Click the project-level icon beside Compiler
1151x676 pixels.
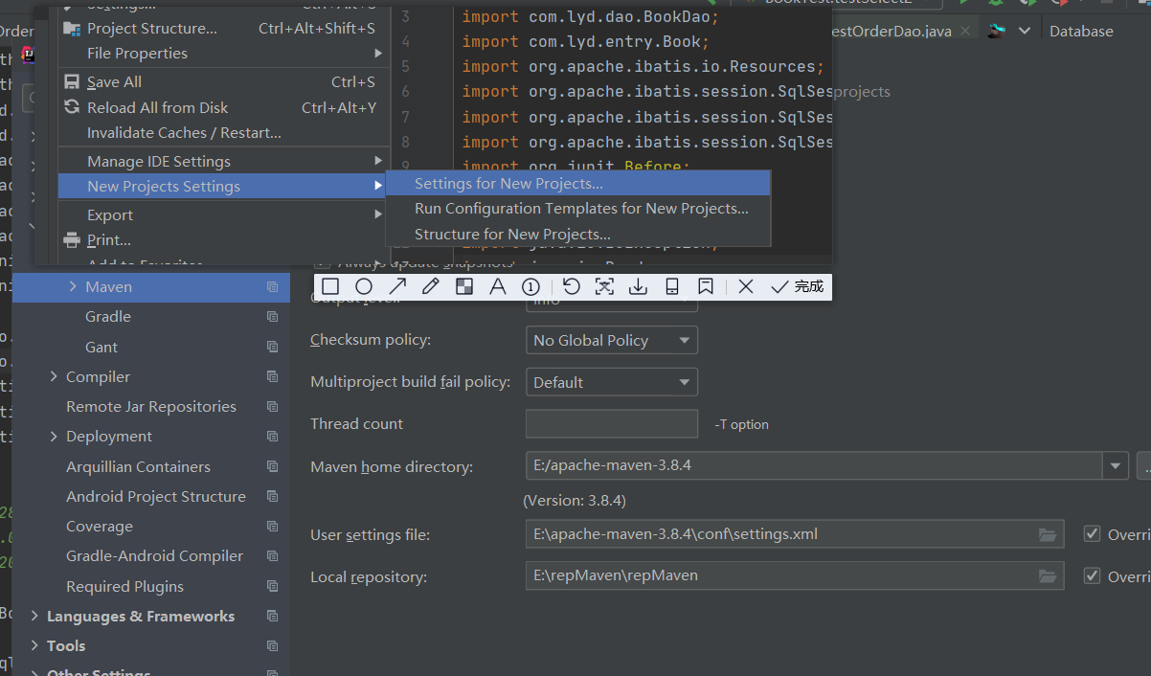click(x=273, y=377)
